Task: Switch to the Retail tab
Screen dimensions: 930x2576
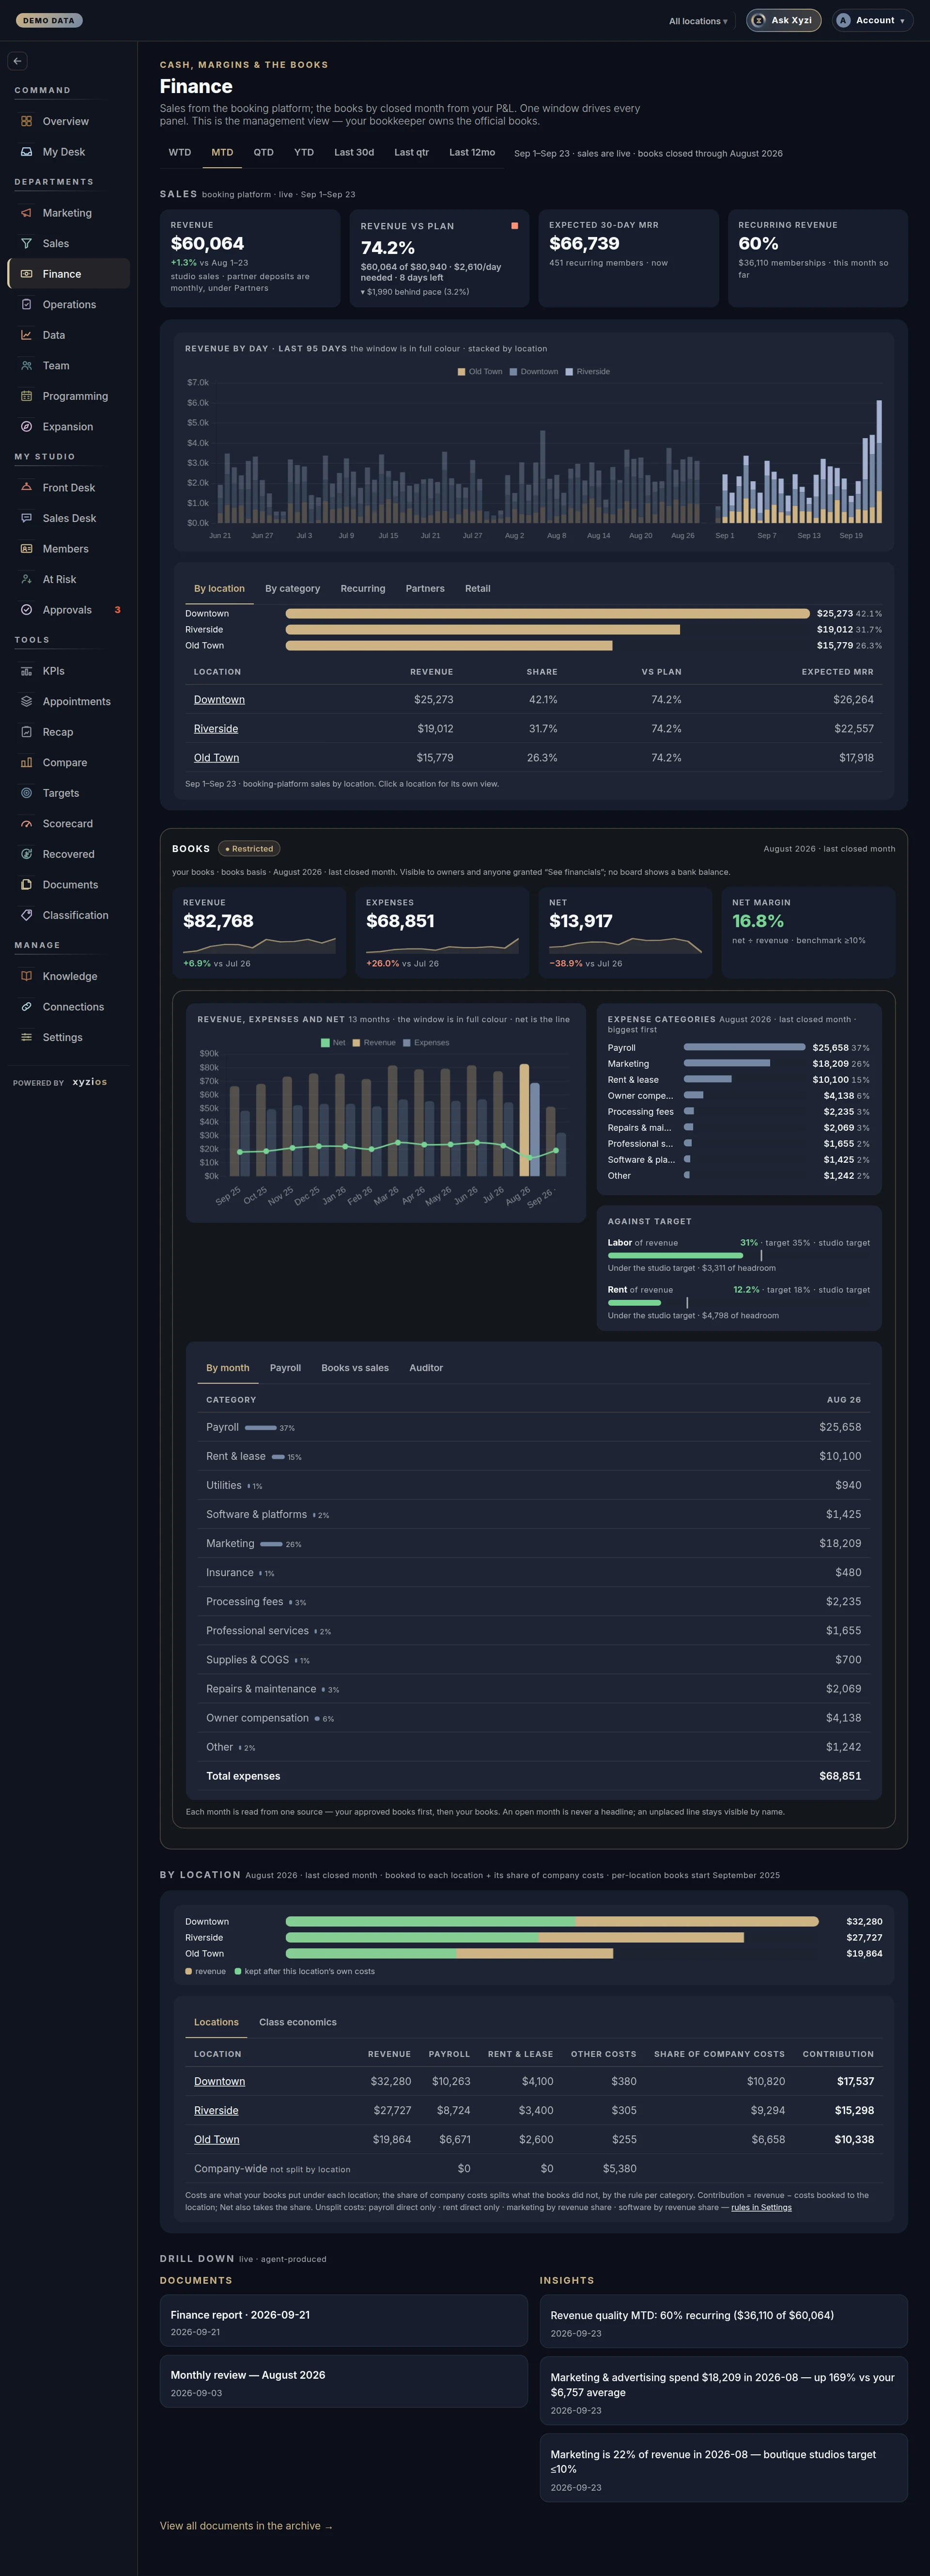Action: pos(478,589)
